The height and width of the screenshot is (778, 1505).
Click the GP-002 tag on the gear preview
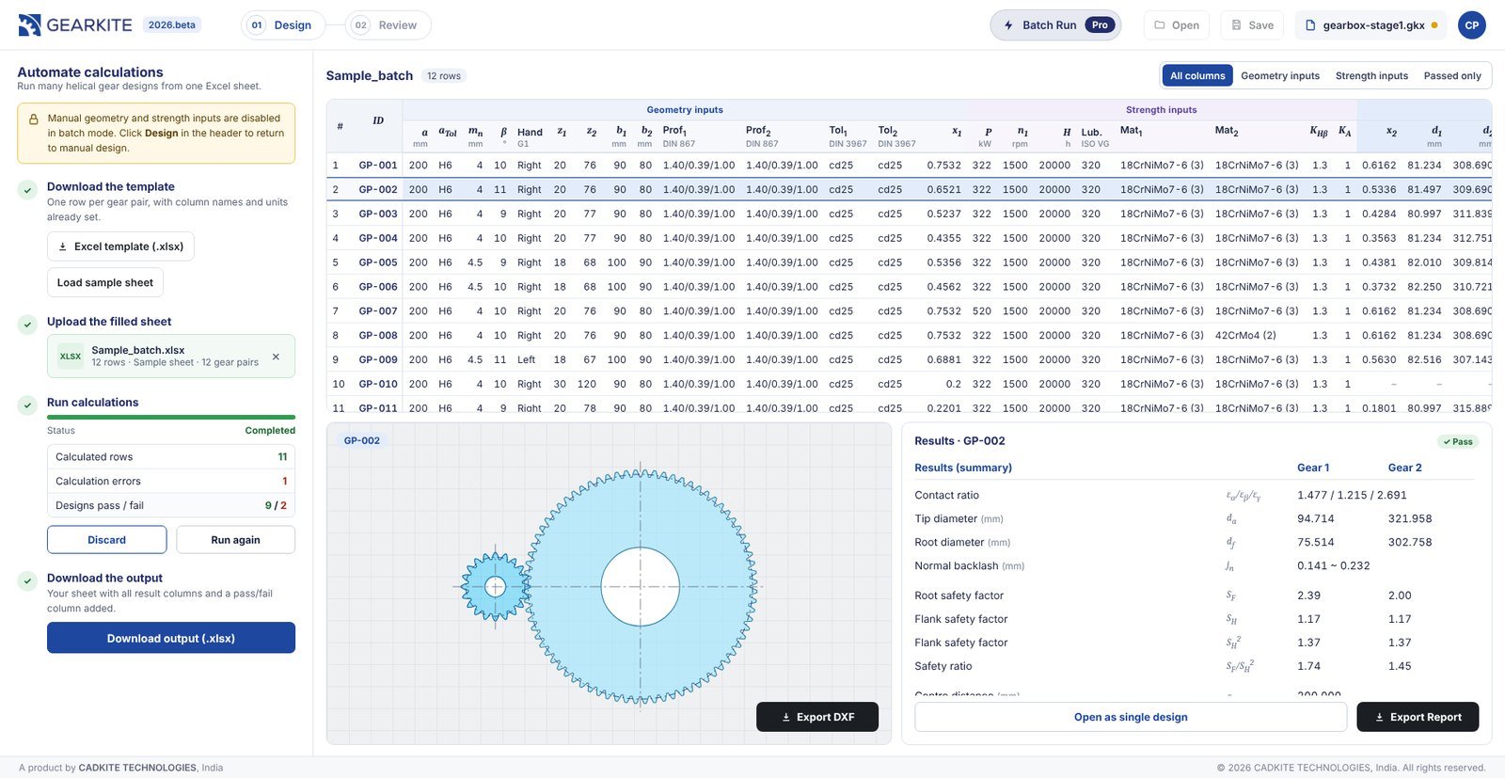[x=362, y=440]
